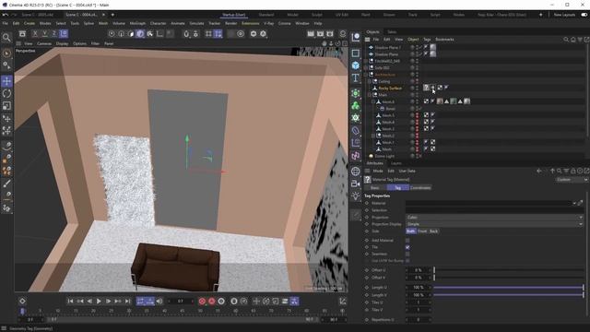Collapse the Architecture group in object tree
The width and height of the screenshot is (590, 332).
click(x=366, y=75)
